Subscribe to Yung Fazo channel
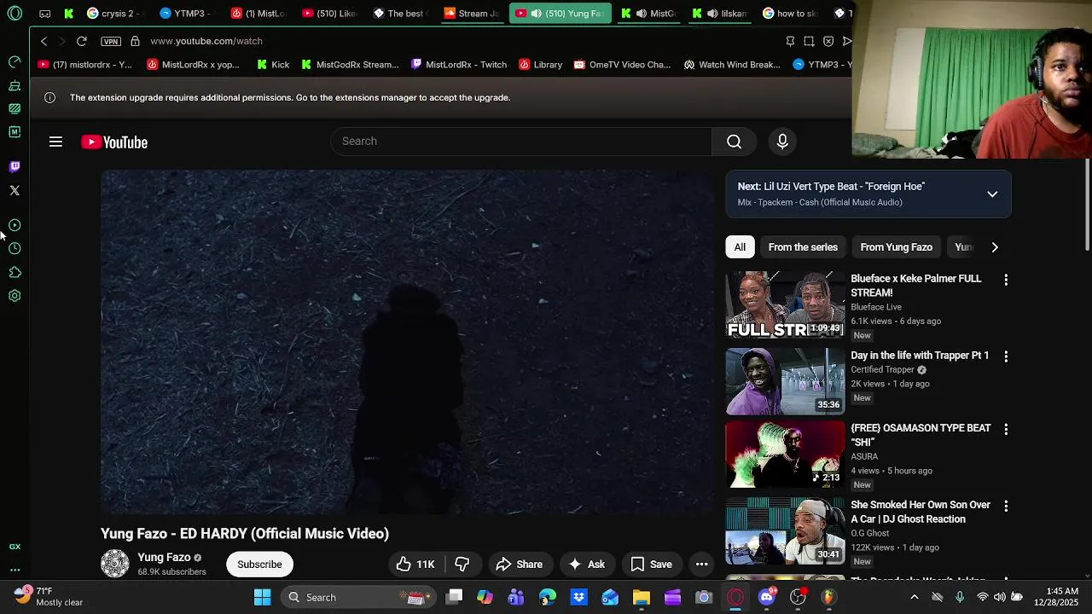 (x=259, y=564)
